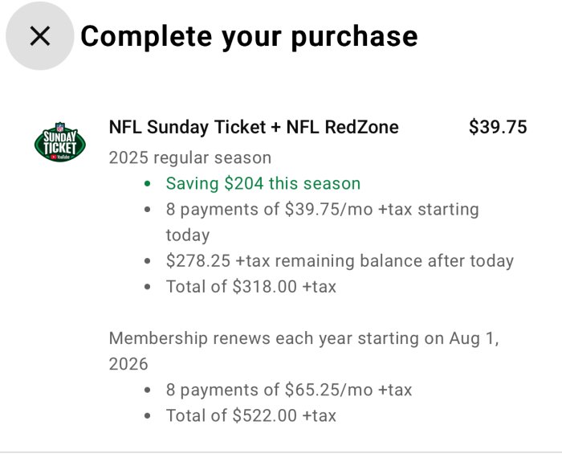Click the "Total of $522.00 +tax" line

251,415
